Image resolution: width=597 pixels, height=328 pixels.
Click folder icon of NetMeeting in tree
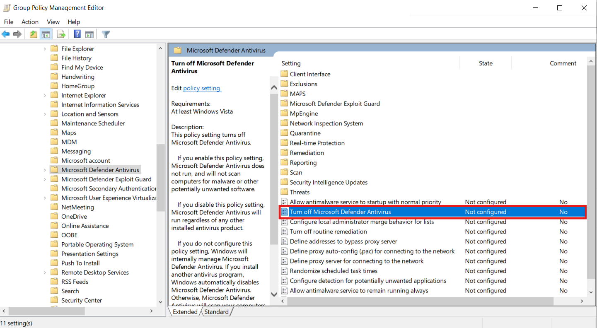click(x=54, y=207)
